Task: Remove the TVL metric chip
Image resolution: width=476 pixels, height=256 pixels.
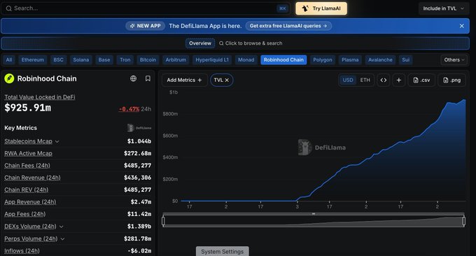Action: point(227,80)
